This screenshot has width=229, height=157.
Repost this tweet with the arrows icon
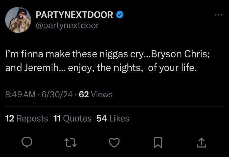(x=70, y=143)
